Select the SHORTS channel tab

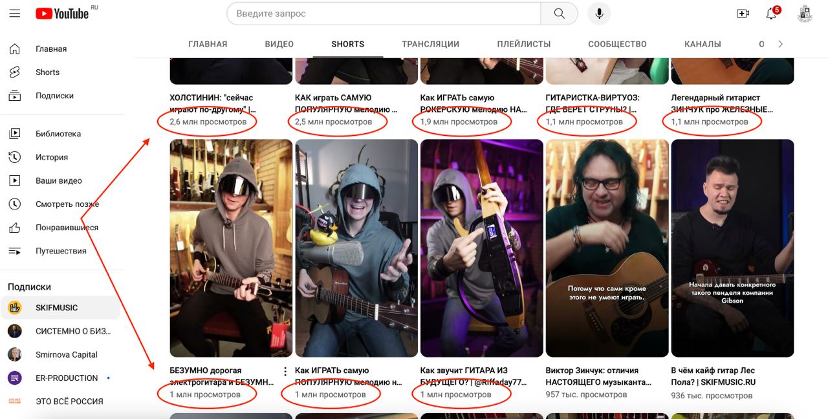click(348, 44)
